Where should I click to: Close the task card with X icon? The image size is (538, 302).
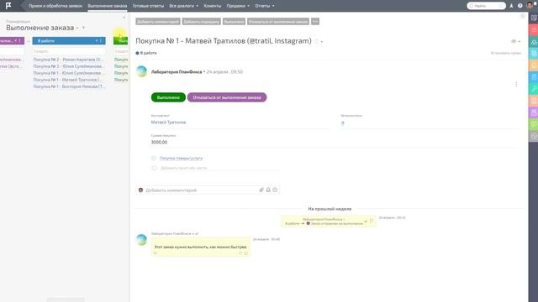click(523, 16)
